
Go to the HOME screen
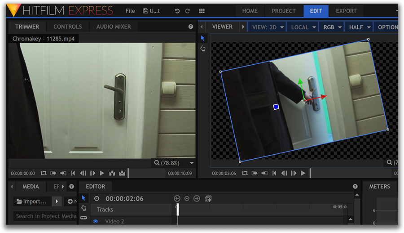tap(250, 11)
